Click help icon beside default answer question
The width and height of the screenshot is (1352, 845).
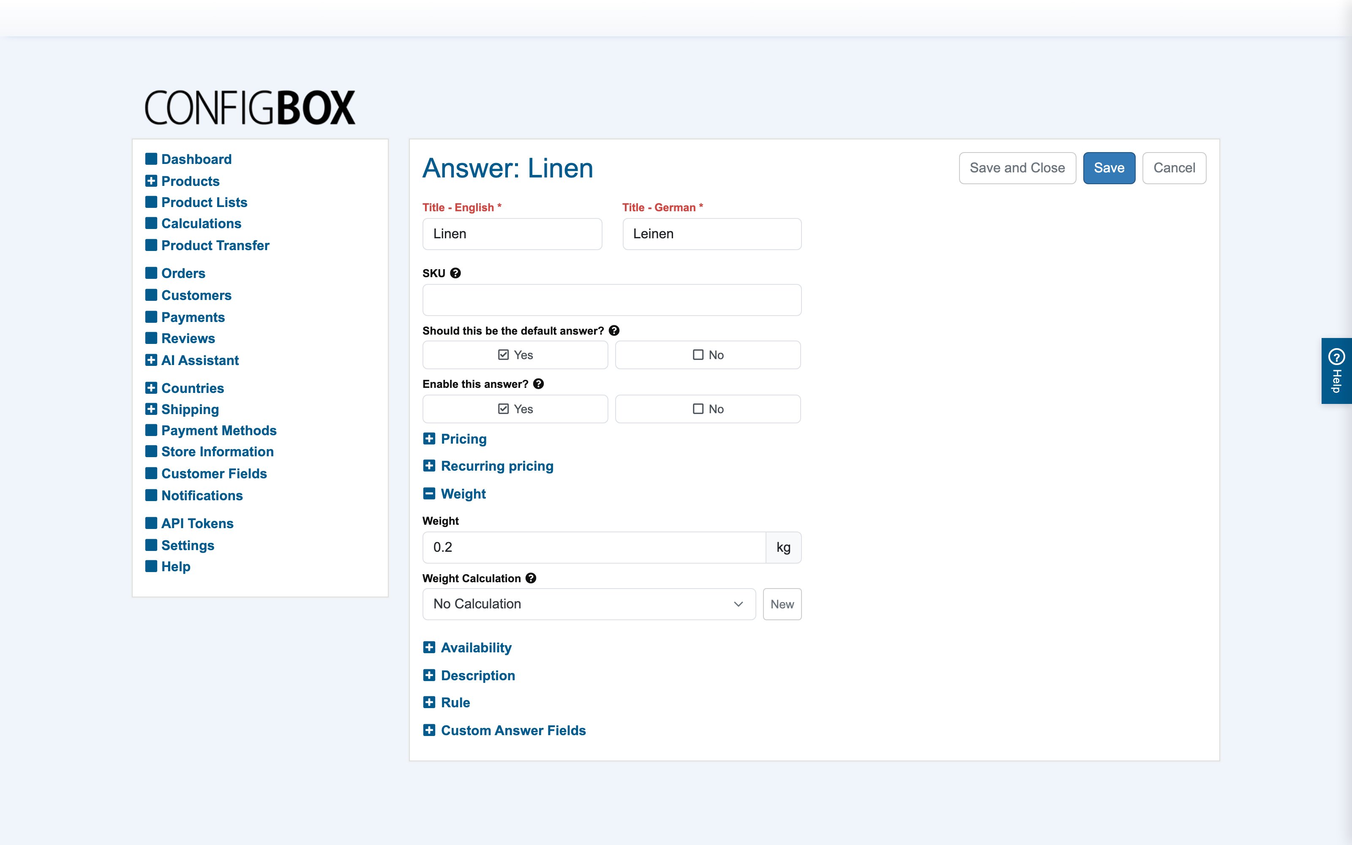click(614, 331)
